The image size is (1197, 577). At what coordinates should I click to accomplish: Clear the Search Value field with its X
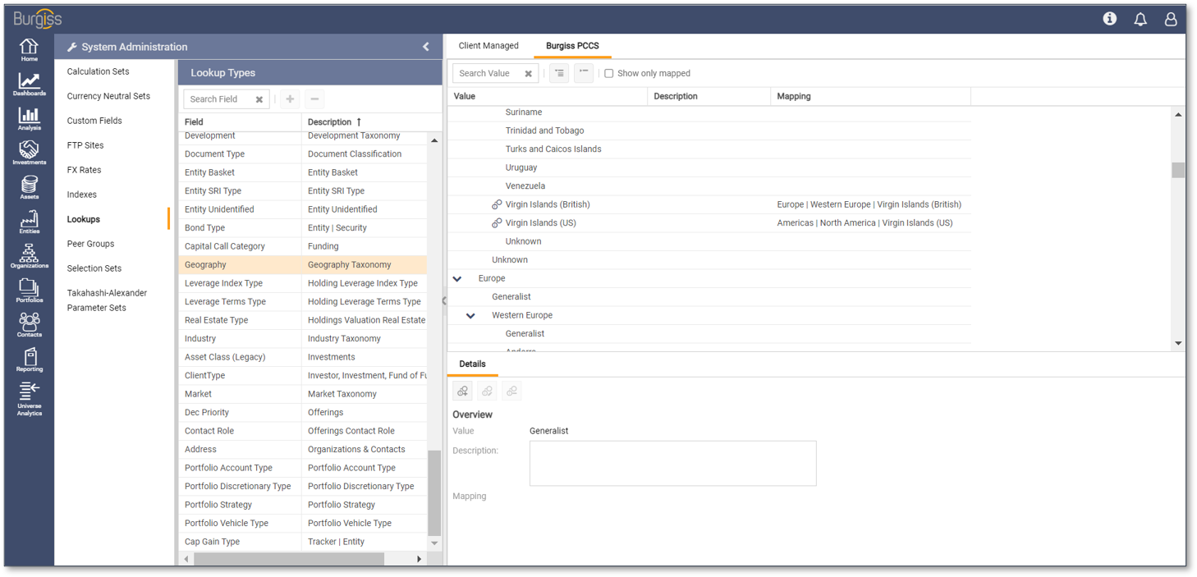530,73
